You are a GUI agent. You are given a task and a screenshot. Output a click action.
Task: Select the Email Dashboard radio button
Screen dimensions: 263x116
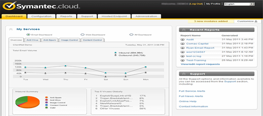point(28,35)
